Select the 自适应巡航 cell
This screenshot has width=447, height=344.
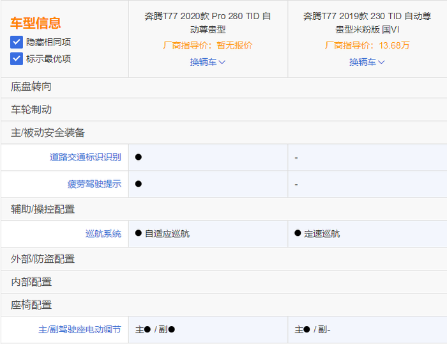[208, 234]
